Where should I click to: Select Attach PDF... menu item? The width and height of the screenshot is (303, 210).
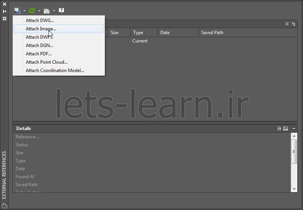(59, 53)
